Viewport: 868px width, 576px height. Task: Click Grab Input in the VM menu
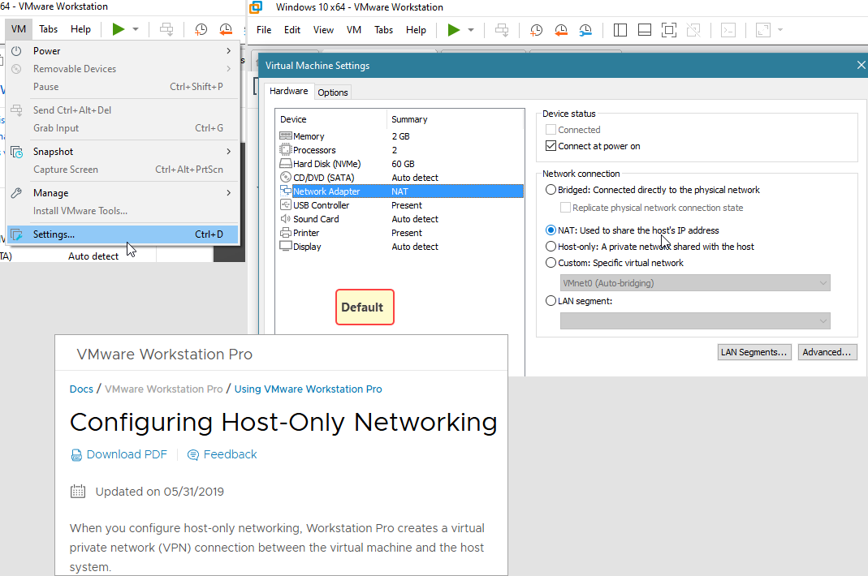tap(123, 128)
